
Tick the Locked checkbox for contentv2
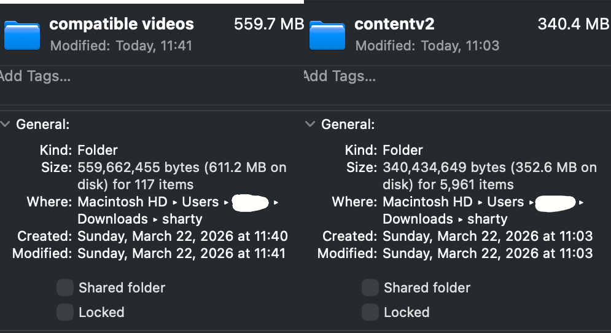(370, 312)
